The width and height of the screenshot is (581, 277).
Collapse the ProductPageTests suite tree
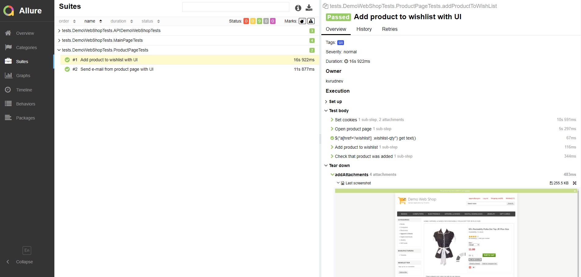(59, 50)
